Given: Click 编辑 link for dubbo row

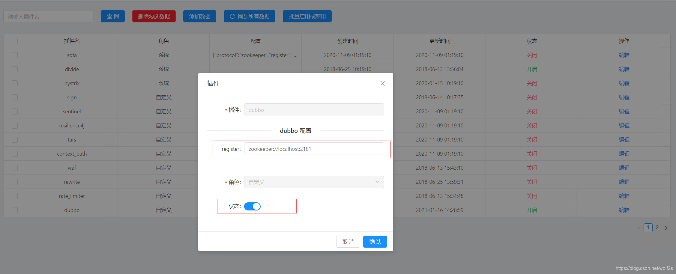Looking at the screenshot, I should coord(624,210).
